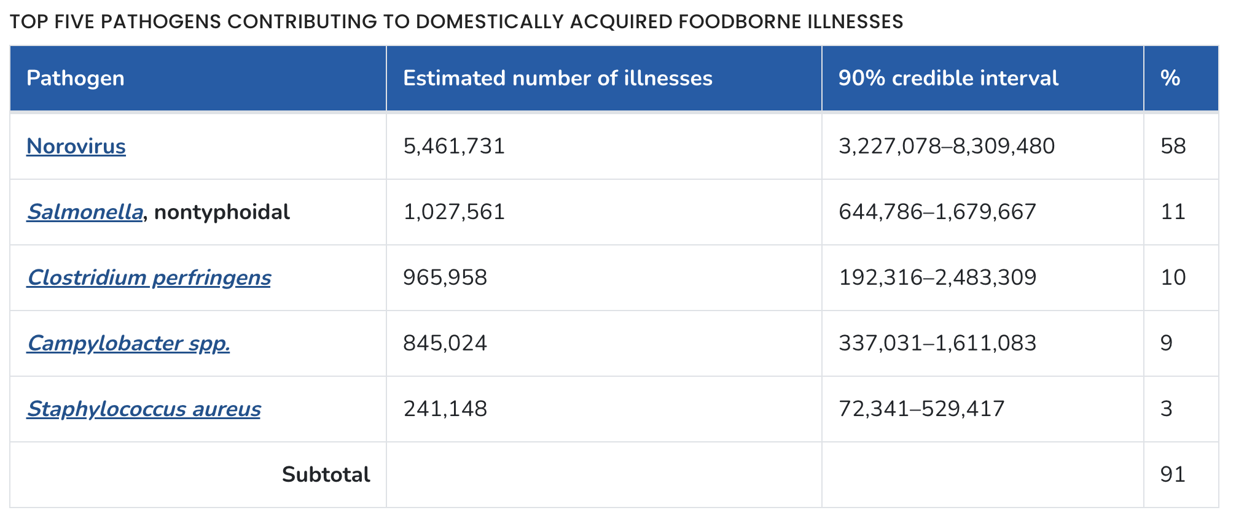Viewport: 1236px width, 529px height.
Task: Click the Salmonella pathogen link
Action: pyautogui.click(x=85, y=212)
